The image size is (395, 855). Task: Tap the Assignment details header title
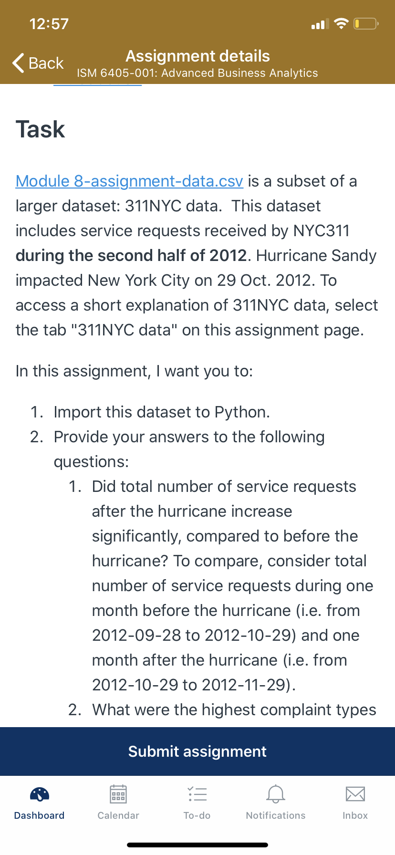click(197, 56)
